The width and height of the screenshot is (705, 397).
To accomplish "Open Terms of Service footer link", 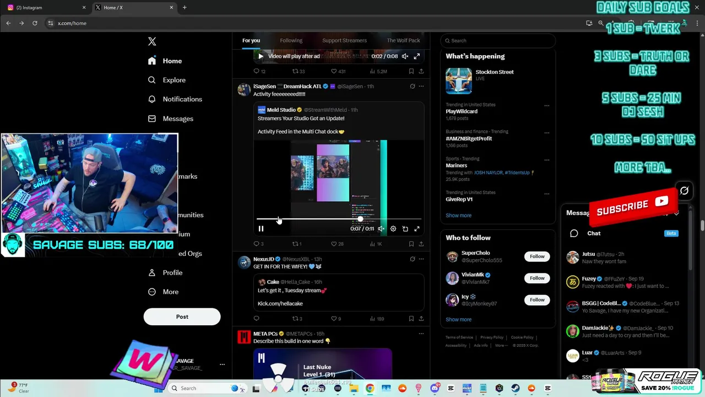I will pos(459,337).
